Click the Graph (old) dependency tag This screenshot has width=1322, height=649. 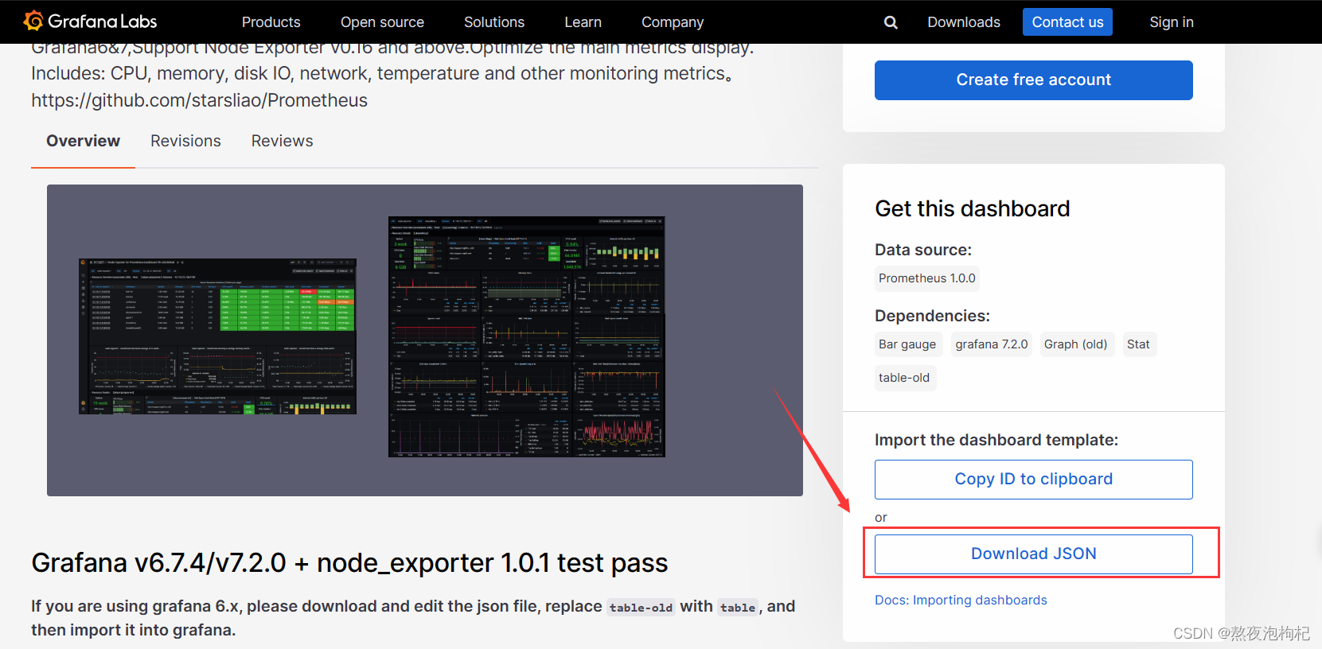[1075, 344]
